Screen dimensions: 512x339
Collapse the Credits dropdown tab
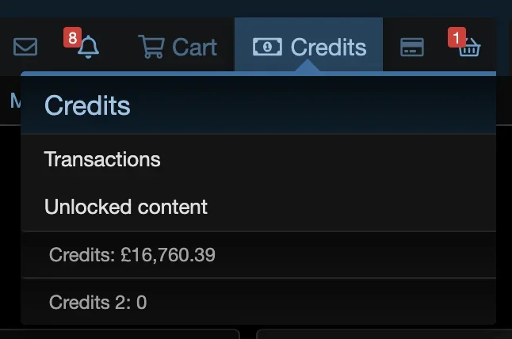[x=308, y=44]
